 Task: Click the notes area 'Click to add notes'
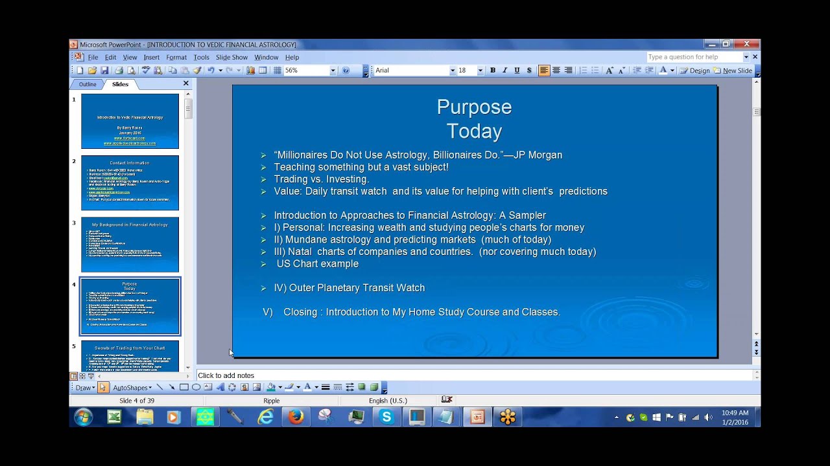coord(474,375)
